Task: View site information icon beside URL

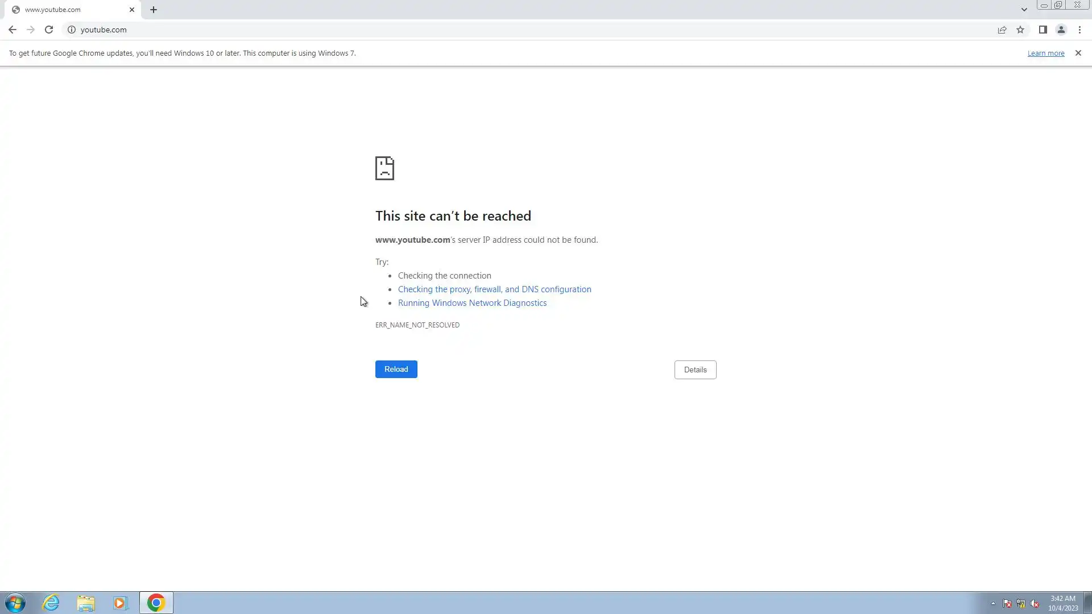Action: click(x=72, y=30)
